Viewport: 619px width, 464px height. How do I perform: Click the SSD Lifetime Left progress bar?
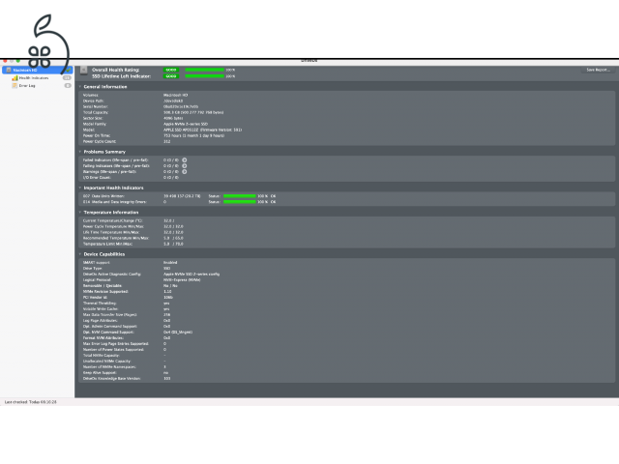pyautogui.click(x=204, y=76)
